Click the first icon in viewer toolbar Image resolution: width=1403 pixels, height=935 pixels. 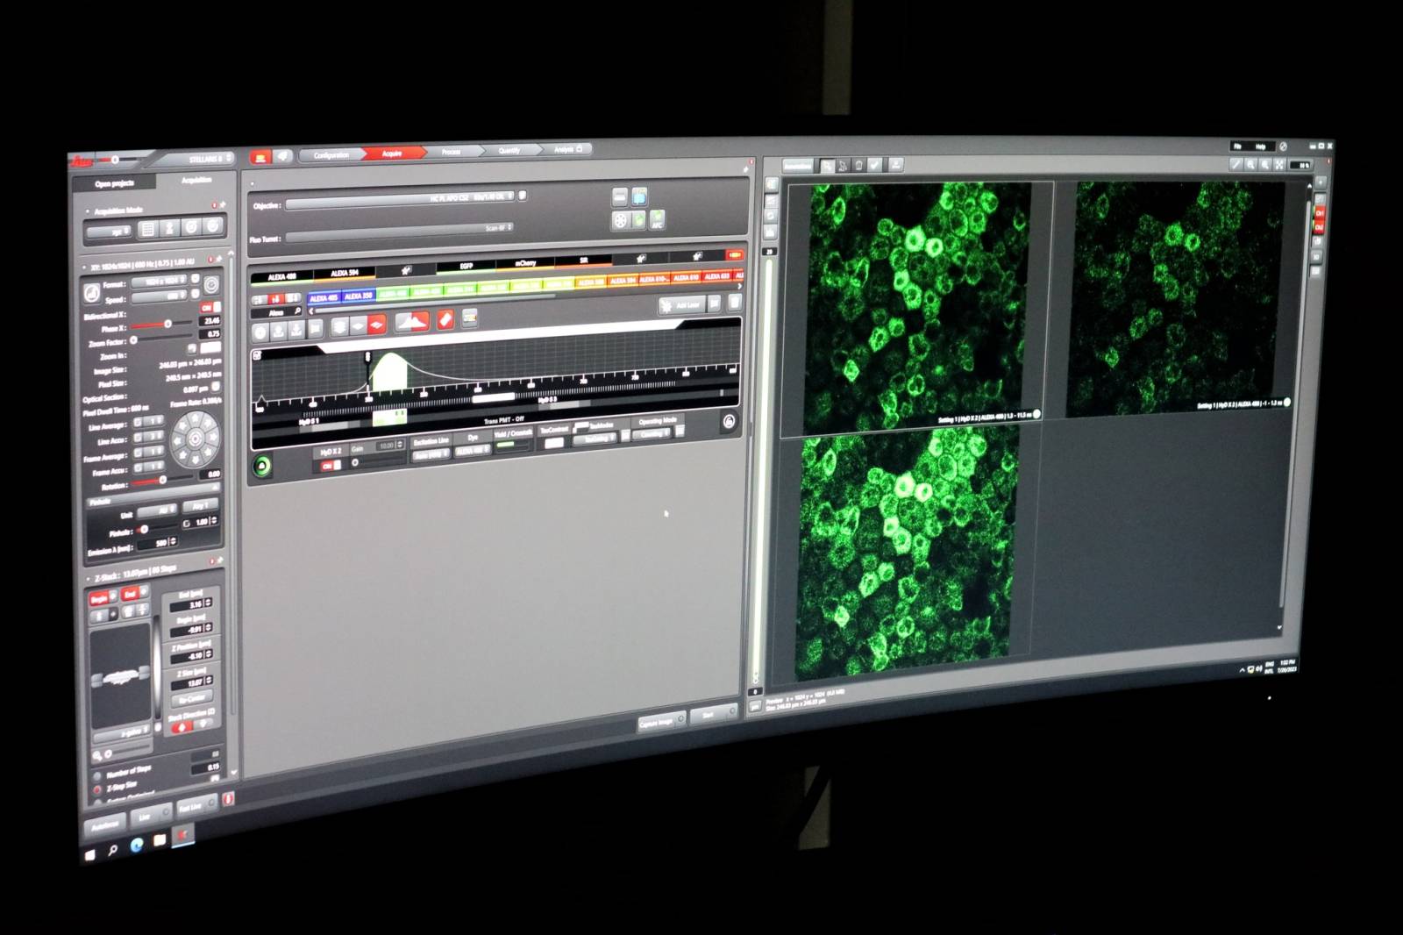827,166
